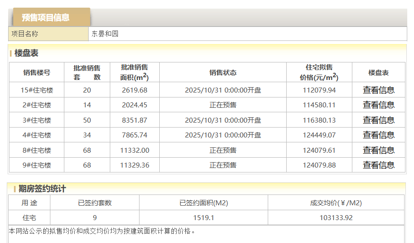View 查看信息 link in 3#住宅楼 row
Screen dimensions: 414x243
click(x=378, y=120)
